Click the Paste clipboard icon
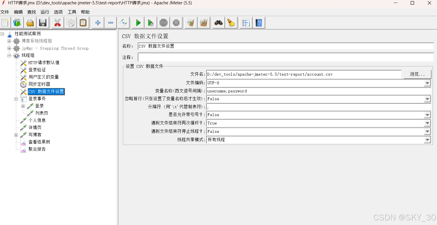This screenshot has height=225, width=437. pyautogui.click(x=83, y=23)
